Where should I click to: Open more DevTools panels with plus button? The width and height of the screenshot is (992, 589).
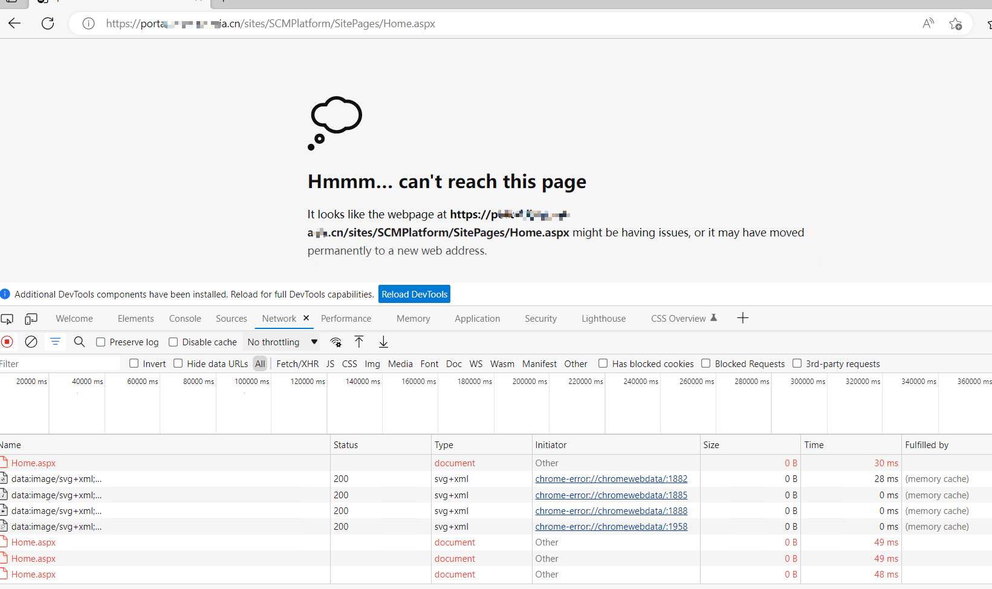click(742, 317)
